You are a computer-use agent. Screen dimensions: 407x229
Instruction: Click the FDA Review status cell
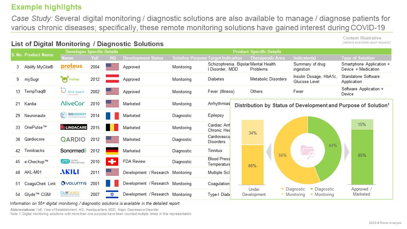coord(134,161)
